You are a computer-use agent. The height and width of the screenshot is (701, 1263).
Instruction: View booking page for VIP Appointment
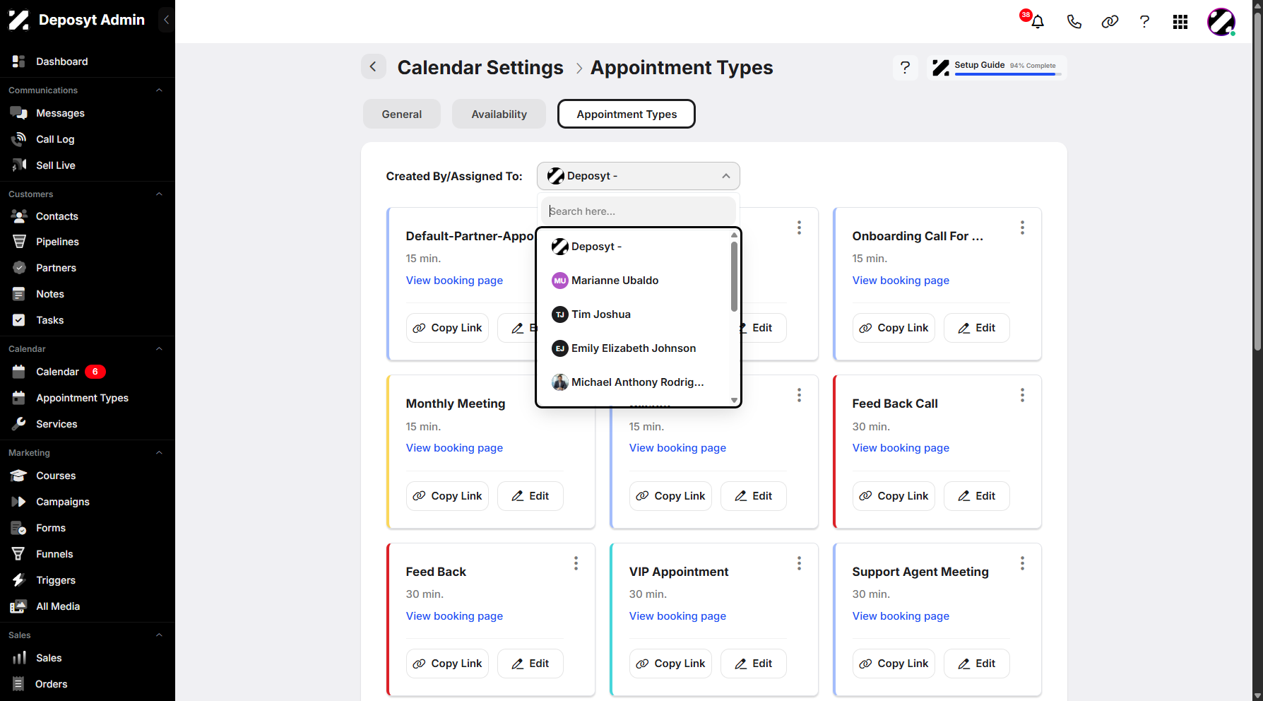[x=677, y=616]
